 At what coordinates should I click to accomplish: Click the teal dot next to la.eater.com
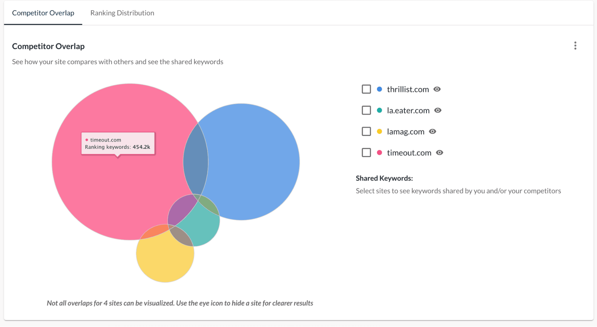click(x=379, y=110)
